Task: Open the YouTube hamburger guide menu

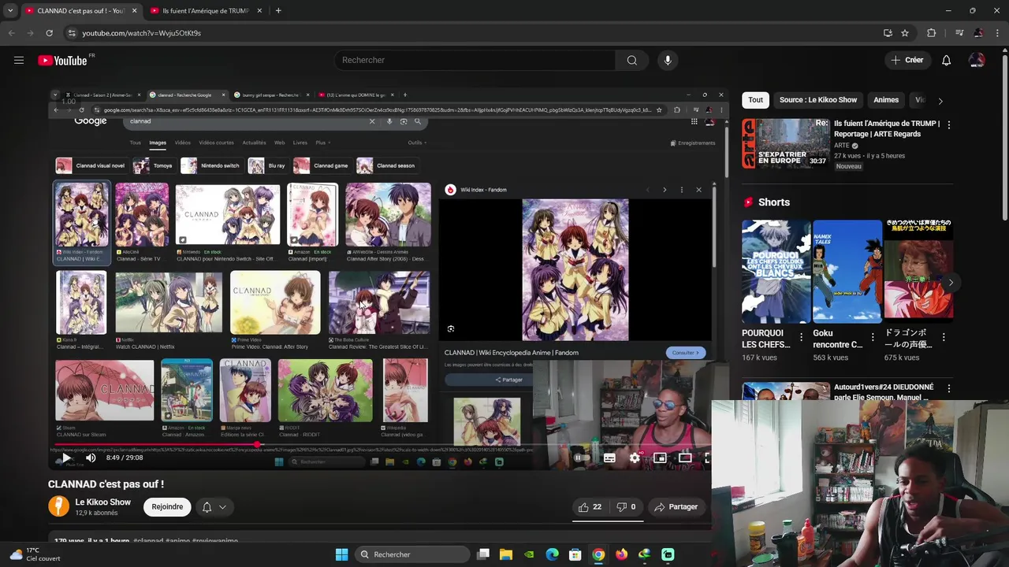Action: click(x=19, y=60)
